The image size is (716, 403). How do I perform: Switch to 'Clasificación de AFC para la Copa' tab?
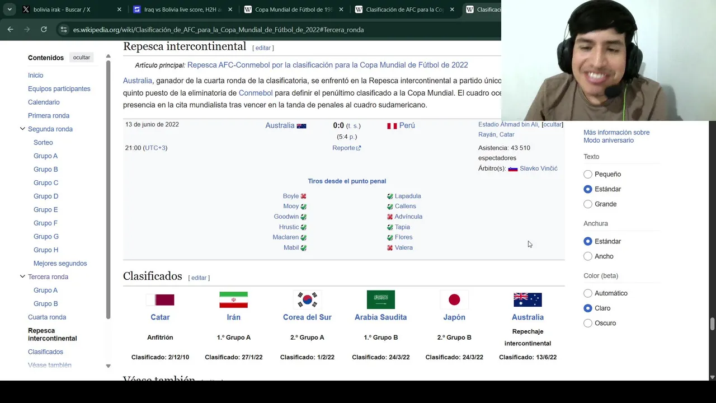(404, 10)
